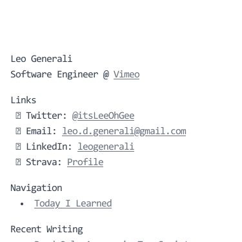
Task: Click the Twitter: label text
Action: coord(46,116)
